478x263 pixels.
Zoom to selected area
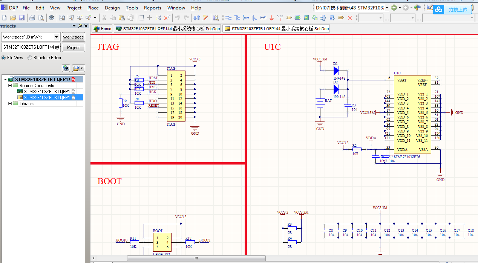[x=70, y=18]
